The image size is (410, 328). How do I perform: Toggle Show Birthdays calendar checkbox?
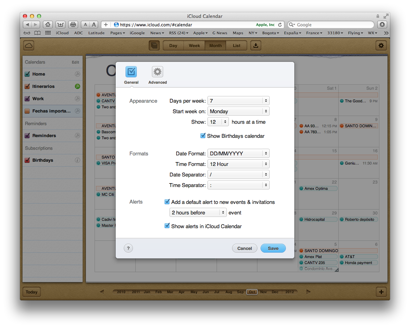point(203,136)
